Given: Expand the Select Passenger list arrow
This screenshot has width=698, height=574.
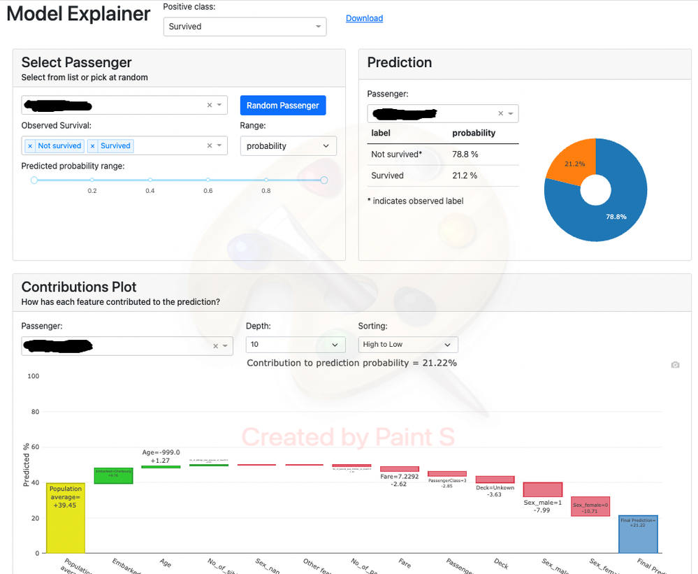Looking at the screenshot, I should tap(219, 106).
